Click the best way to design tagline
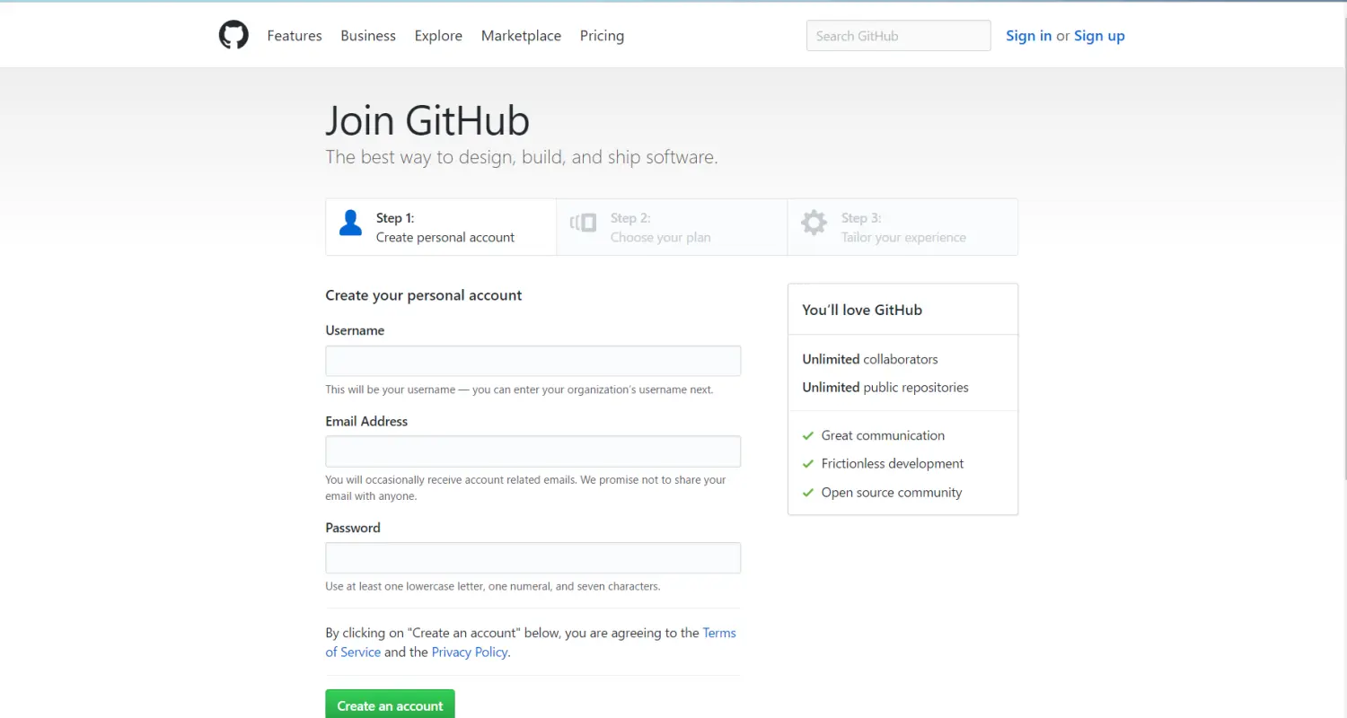Viewport: 1347px width, 718px height. 521,157
